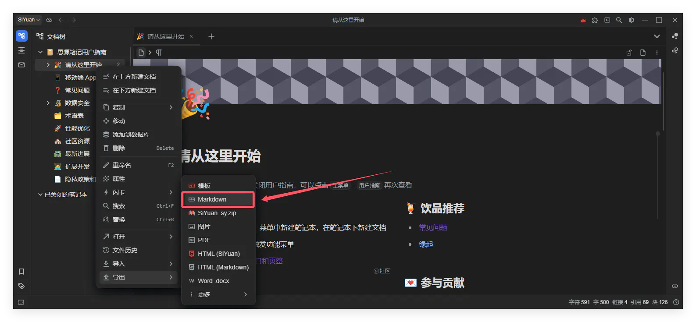Toggle editor read-only lock icon

(629, 53)
